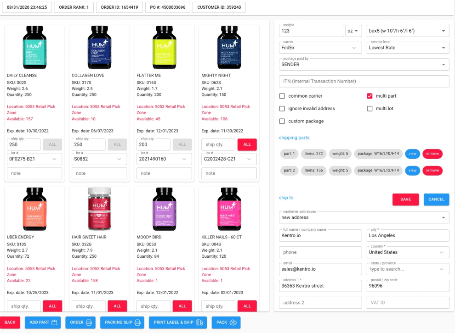Open state / province search dropdown
Image resolution: width=455 pixels, height=333 pixels.
408,269
